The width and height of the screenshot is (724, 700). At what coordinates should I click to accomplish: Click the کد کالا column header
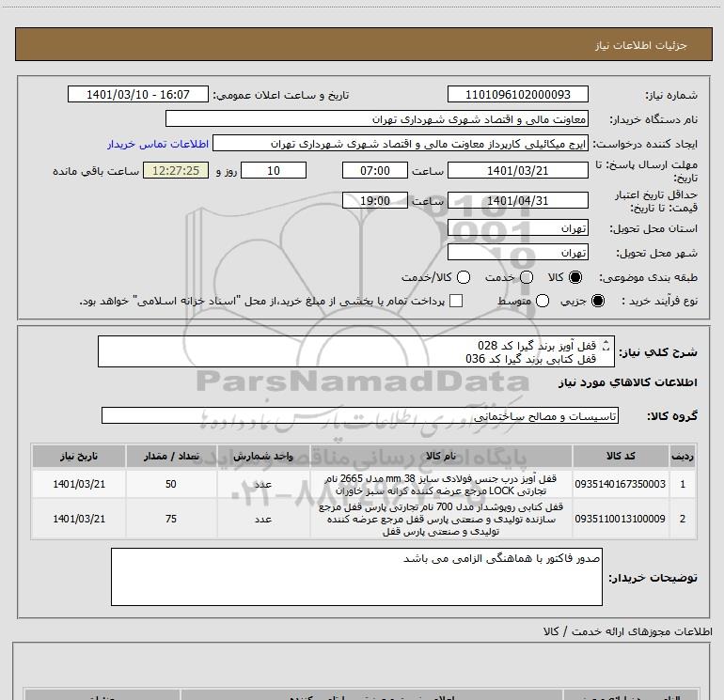tap(621, 456)
